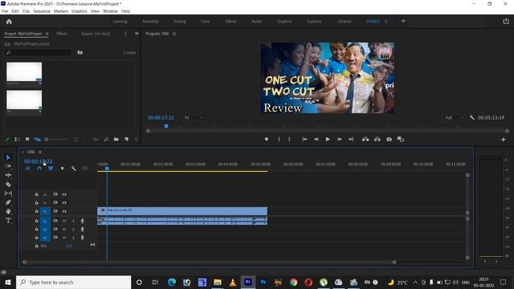The image size is (514, 289).
Task: Switch Project panel to List view
Action: 17,139
